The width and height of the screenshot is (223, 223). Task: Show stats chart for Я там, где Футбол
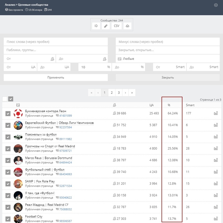pyautogui.click(x=216, y=195)
